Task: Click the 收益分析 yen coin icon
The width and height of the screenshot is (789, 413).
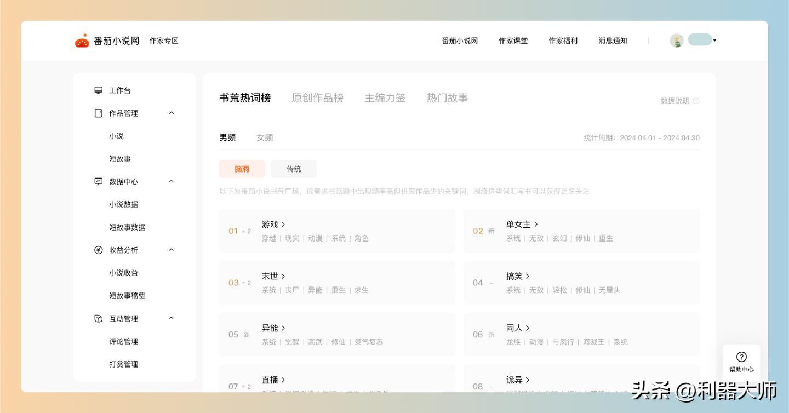Action: coord(99,250)
